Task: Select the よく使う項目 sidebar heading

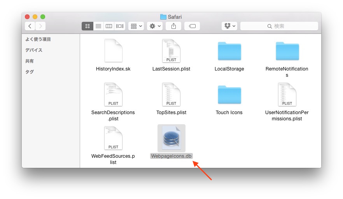Action: click(38, 39)
